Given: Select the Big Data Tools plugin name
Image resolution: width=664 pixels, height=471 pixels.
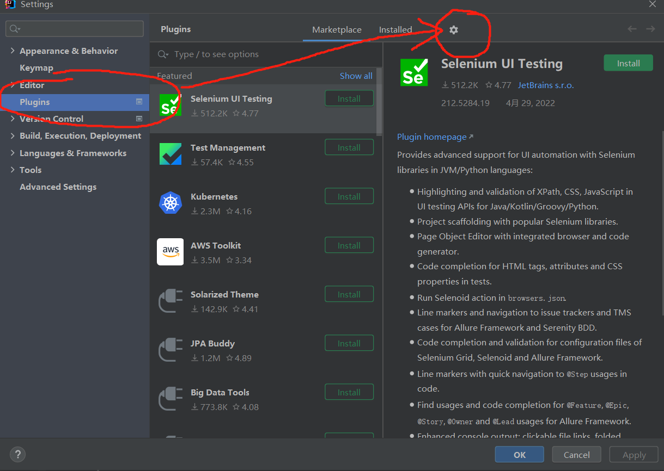Looking at the screenshot, I should tap(220, 392).
